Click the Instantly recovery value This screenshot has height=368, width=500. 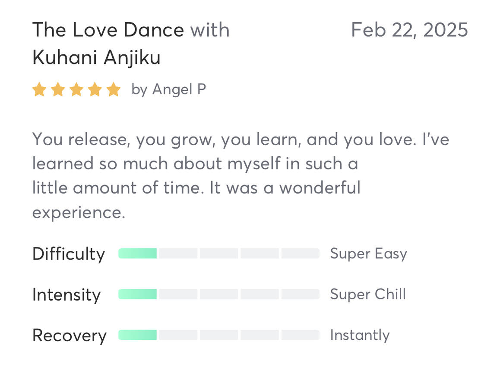360,335
